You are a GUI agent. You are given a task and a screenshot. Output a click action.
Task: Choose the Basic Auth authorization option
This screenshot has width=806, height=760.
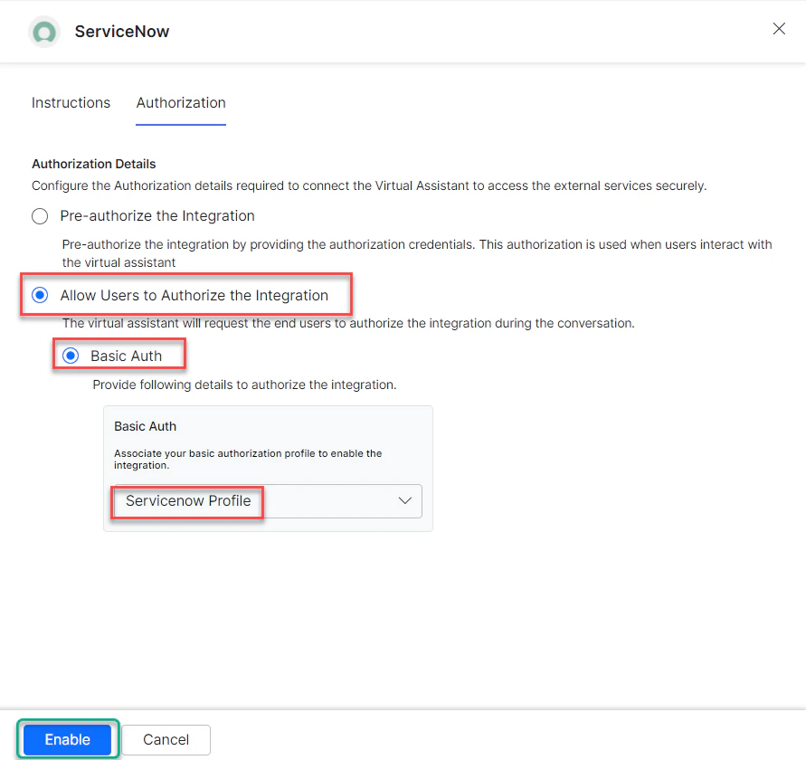[71, 355]
